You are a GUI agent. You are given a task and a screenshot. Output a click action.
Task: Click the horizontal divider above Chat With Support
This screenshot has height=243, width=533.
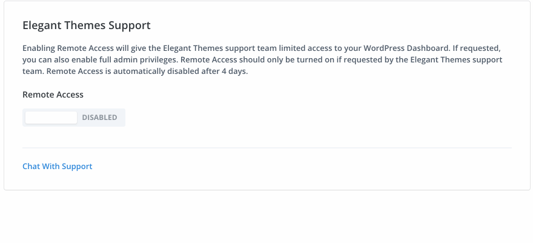click(266, 147)
